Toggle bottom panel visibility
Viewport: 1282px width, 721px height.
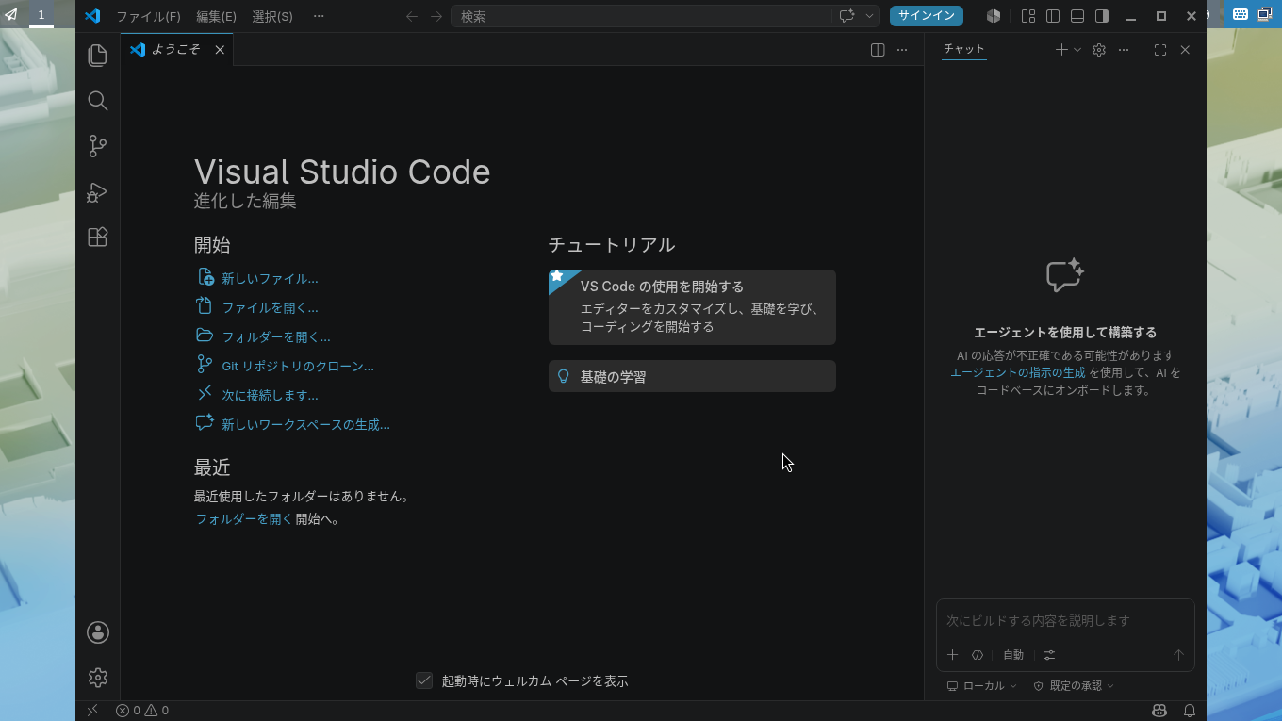(x=1077, y=16)
